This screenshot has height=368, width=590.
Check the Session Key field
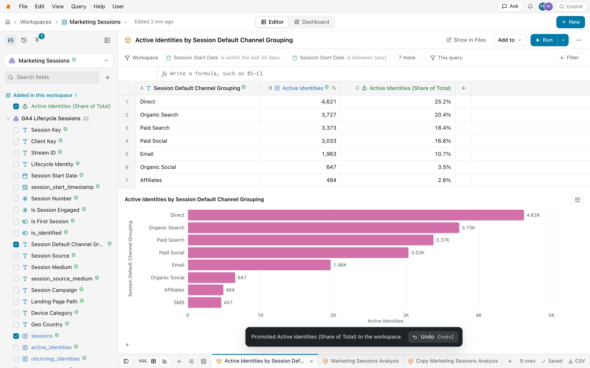coord(16,130)
